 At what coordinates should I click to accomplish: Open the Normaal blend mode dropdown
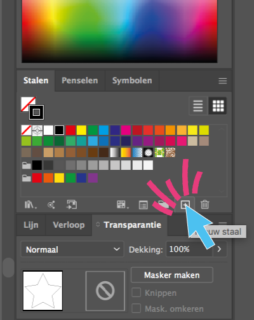72,249
